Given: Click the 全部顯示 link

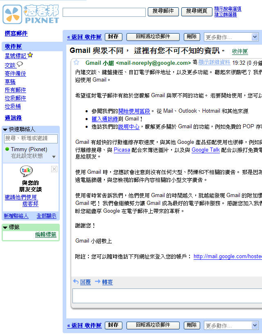Looking at the screenshot, I should click(46, 216).
